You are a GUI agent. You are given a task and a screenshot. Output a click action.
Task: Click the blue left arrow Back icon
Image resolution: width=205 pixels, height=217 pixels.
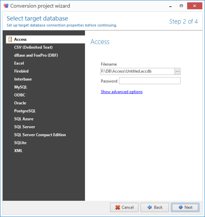150,207
